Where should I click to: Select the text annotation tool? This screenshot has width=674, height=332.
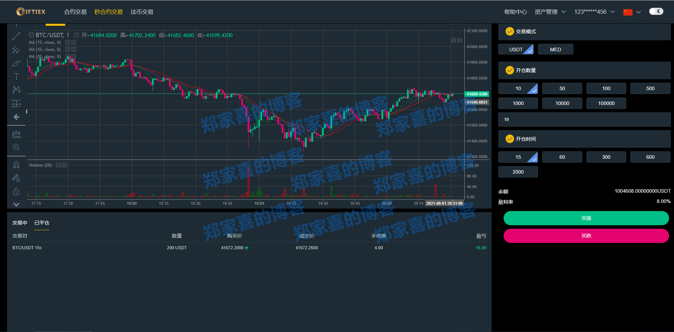[16, 76]
